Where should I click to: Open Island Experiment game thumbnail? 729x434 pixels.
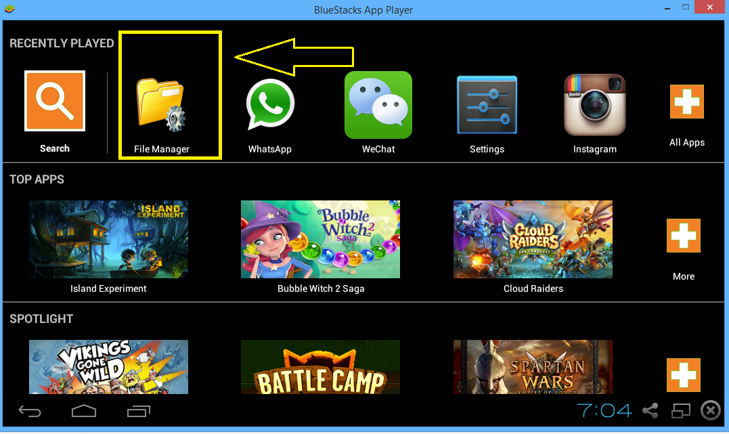click(108, 239)
